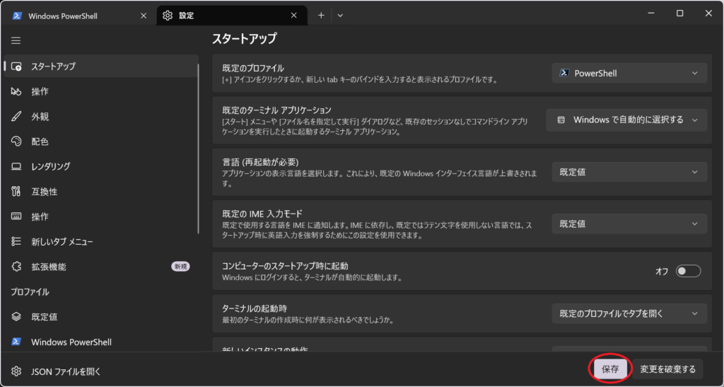Click the PowerShell icon in the first tab
The width and height of the screenshot is (724, 387).
coord(17,16)
